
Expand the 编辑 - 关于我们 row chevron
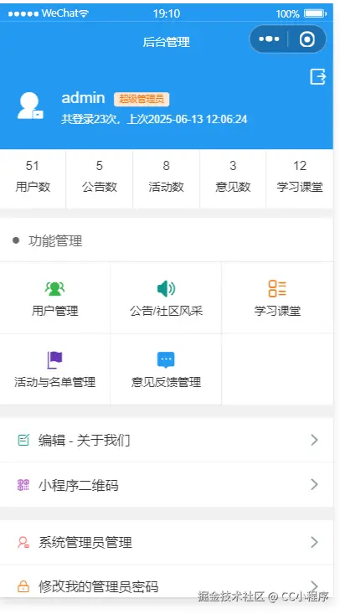click(314, 440)
